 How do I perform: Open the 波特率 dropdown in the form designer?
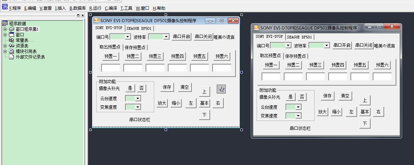click(x=166, y=37)
